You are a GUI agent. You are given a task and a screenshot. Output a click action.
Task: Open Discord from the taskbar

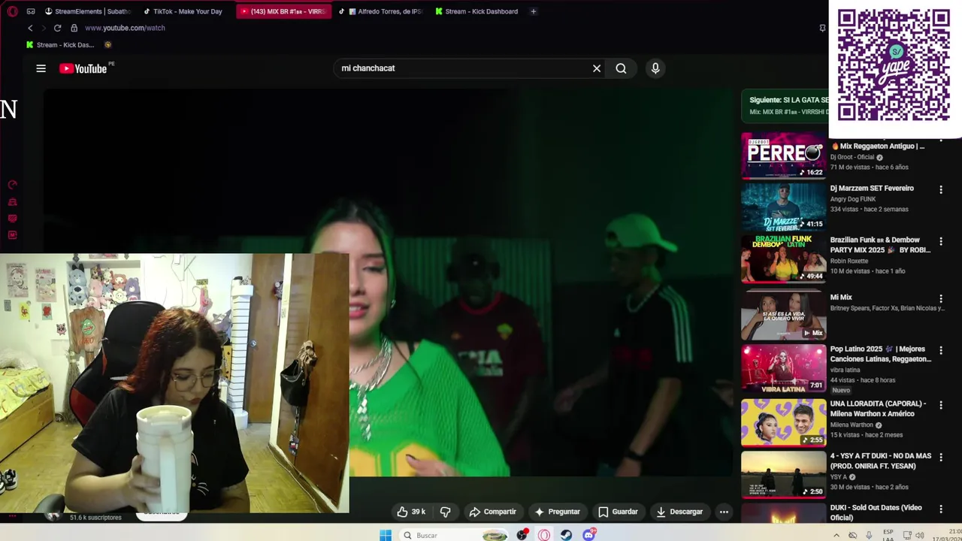click(588, 535)
